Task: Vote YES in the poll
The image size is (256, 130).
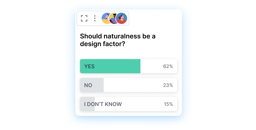Action: pos(128,66)
